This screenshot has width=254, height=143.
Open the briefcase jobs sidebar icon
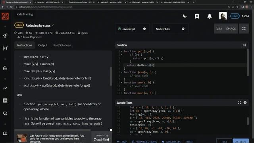[x=5, y=68]
